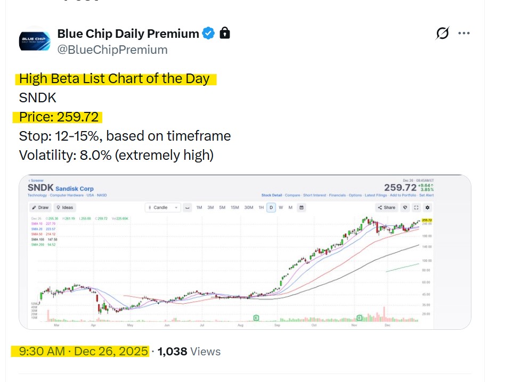505x382 pixels.
Task: Select the daily D timeframe toggle
Action: click(271, 207)
